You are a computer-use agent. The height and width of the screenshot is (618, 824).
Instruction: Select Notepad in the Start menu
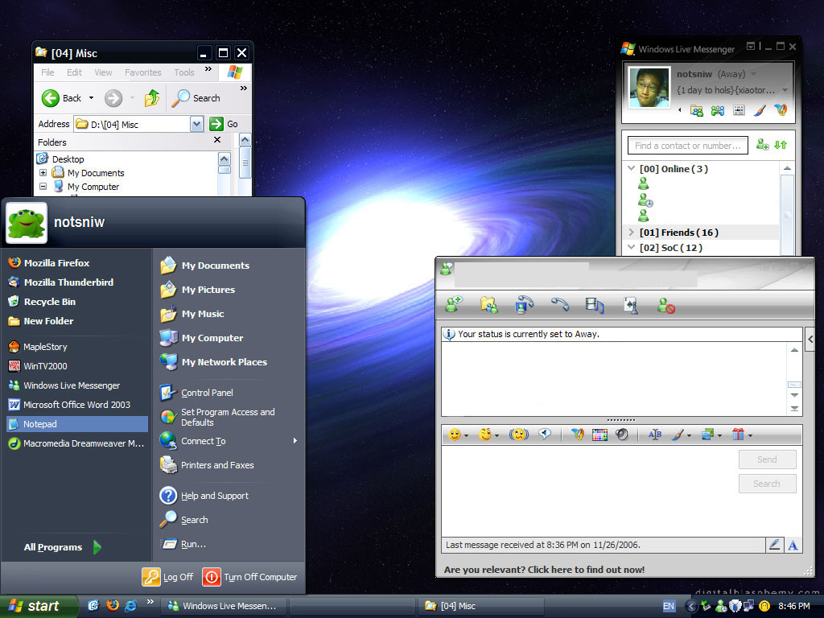(x=77, y=424)
